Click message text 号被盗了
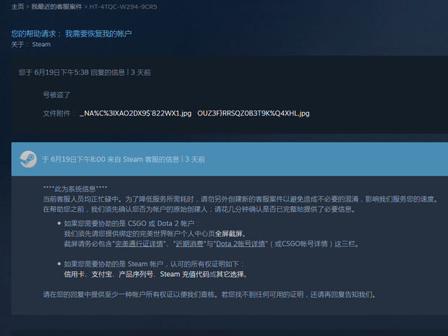Screen dimensions: 448x336 pos(56,95)
